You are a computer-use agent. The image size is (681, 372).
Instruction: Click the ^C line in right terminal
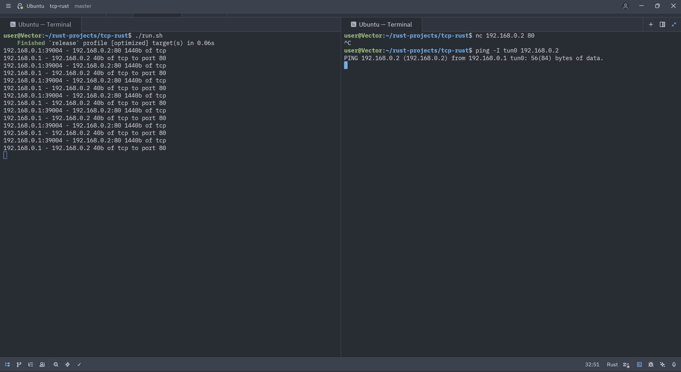point(347,43)
